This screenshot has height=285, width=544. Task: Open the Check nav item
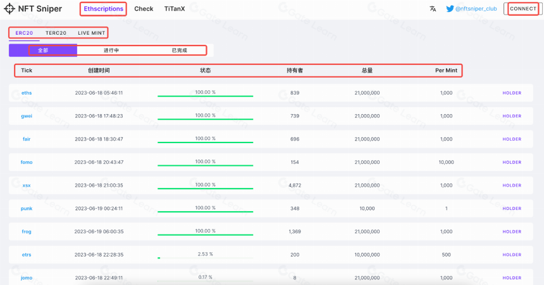pyautogui.click(x=144, y=9)
